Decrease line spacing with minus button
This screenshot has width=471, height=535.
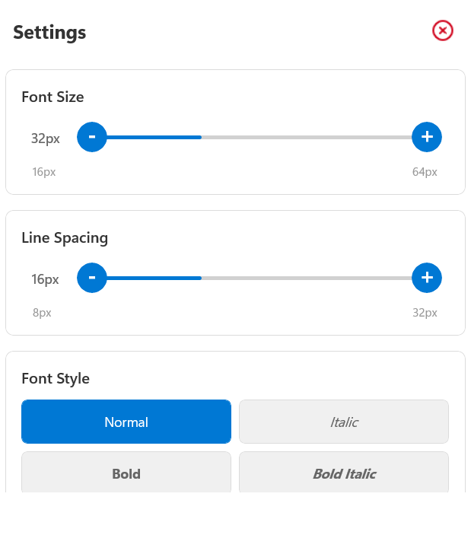point(92,278)
